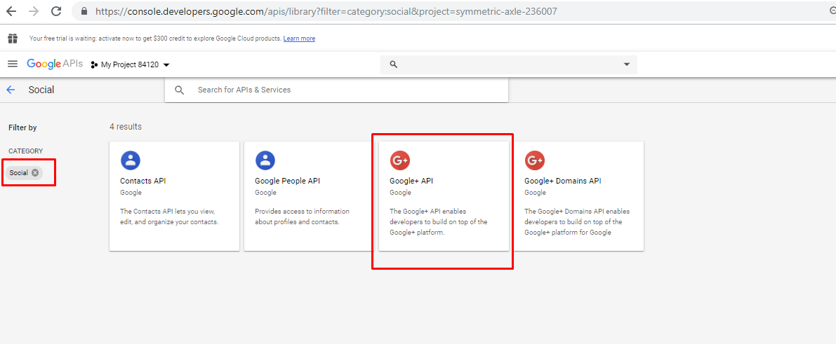Click the Social page heading

pyautogui.click(x=41, y=90)
